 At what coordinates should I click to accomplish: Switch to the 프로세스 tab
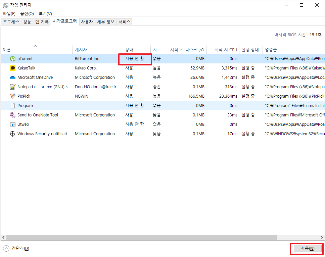click(11, 22)
